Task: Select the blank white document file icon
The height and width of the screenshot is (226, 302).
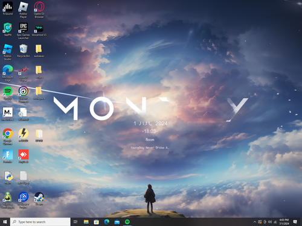Action: 24,178
